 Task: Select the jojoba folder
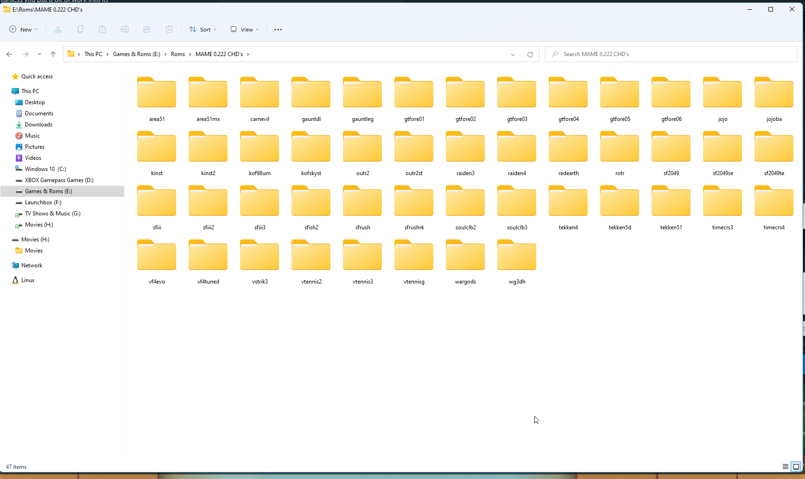tap(774, 100)
